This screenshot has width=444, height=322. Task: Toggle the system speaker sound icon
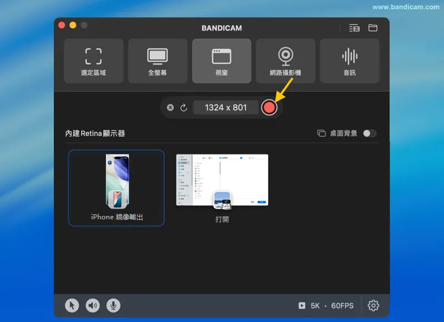pyautogui.click(x=93, y=305)
